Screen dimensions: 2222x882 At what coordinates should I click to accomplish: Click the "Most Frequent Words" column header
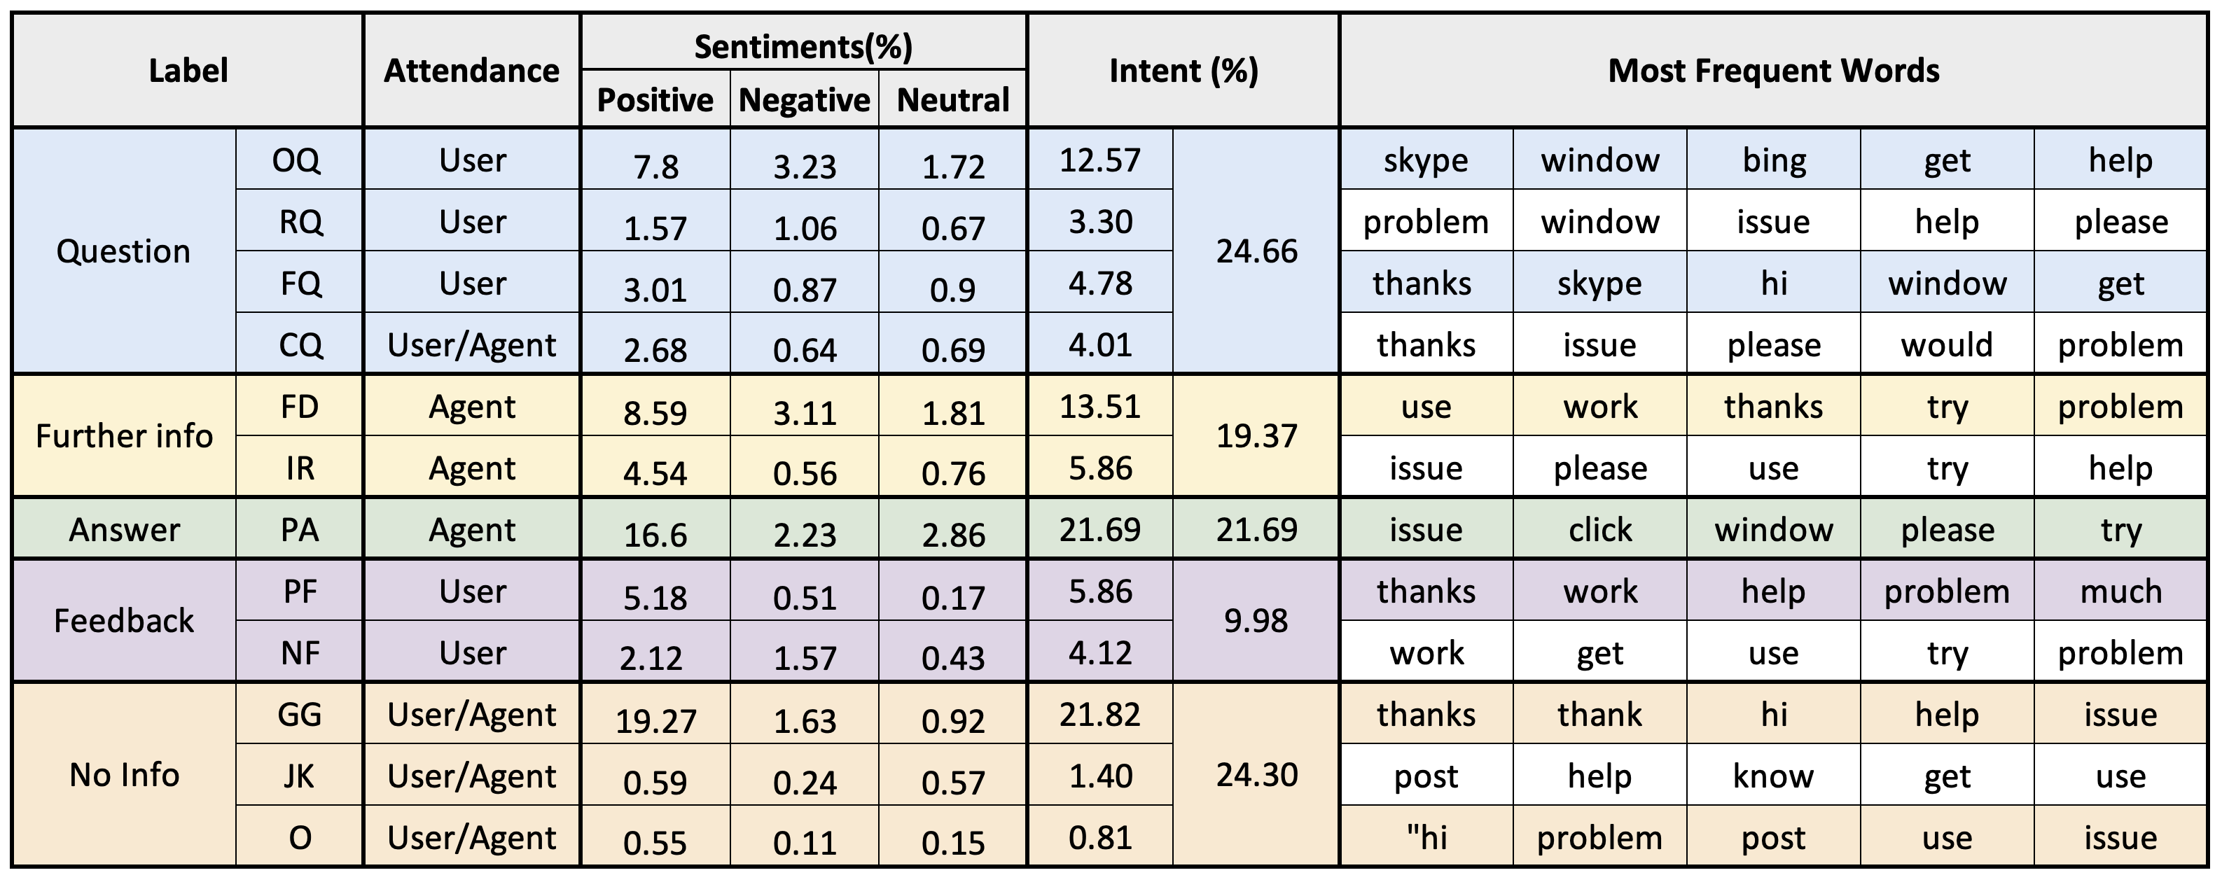point(1772,71)
